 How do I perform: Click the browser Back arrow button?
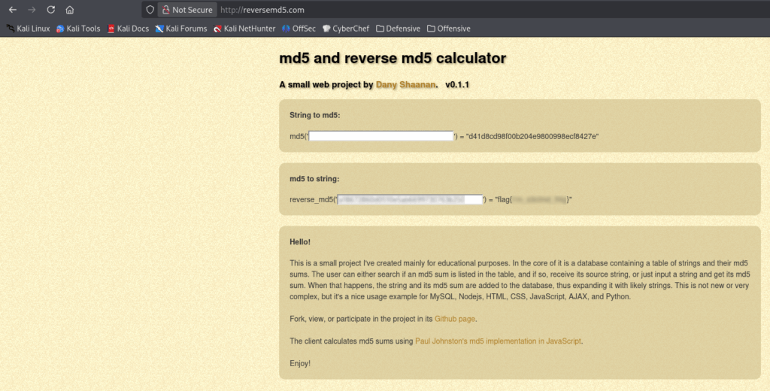(x=13, y=10)
